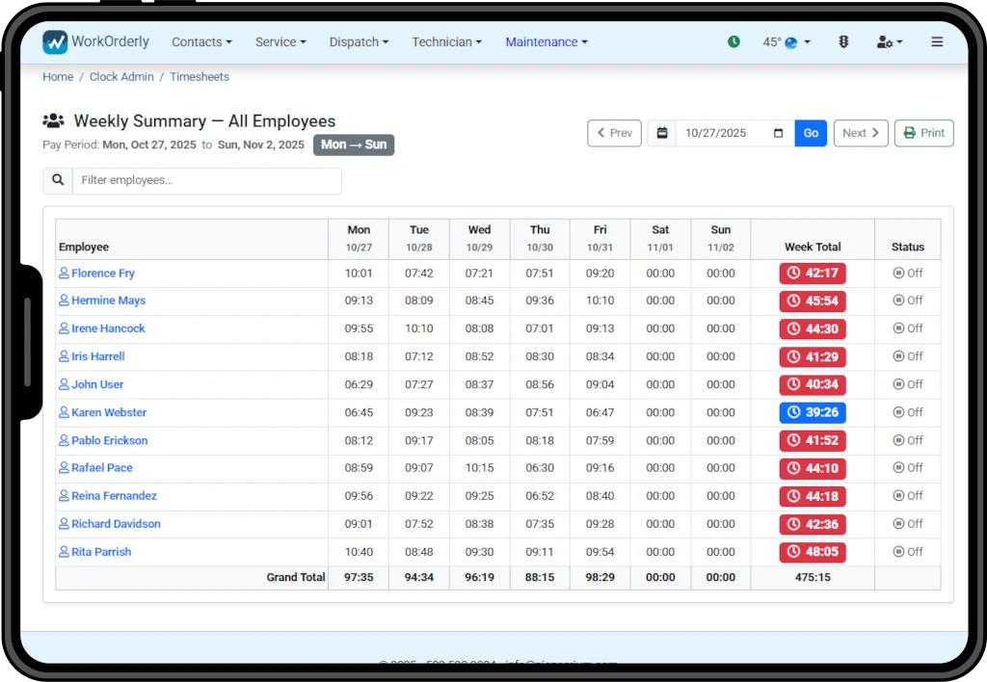Image resolution: width=987 pixels, height=682 pixels.
Task: Expand the Contacts dropdown menu
Action: (201, 42)
